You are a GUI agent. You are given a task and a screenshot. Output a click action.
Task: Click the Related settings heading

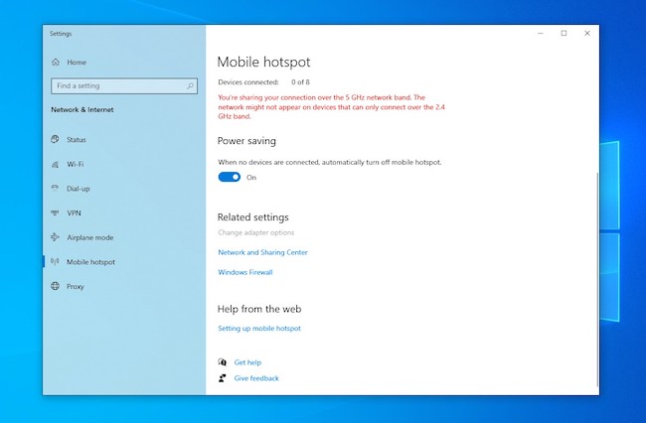pos(253,217)
